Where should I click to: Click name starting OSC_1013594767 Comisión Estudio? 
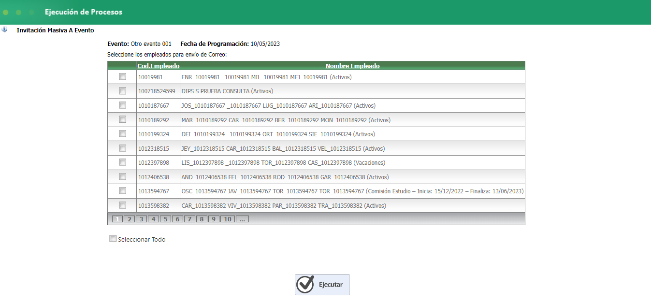coord(352,191)
